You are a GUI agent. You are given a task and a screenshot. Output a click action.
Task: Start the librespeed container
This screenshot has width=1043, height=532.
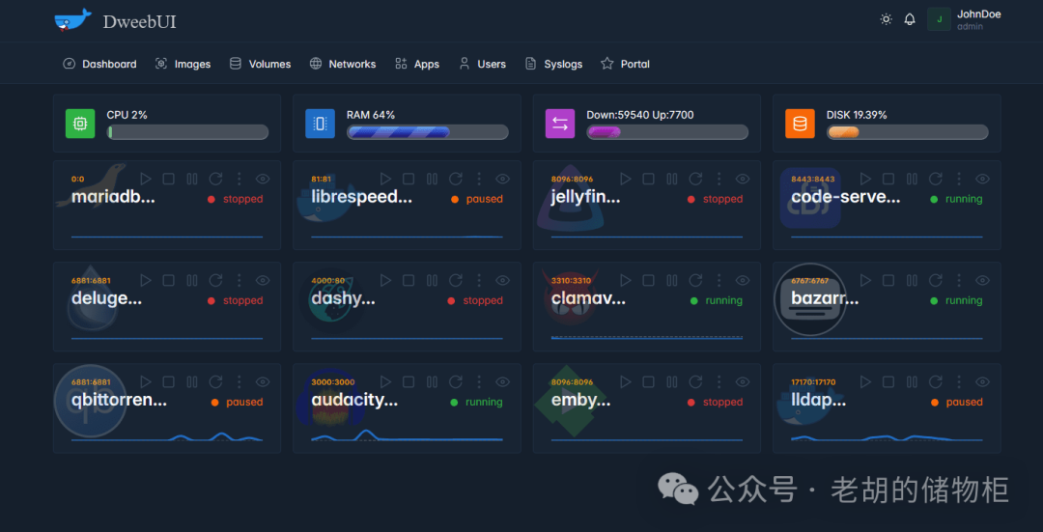(385, 179)
